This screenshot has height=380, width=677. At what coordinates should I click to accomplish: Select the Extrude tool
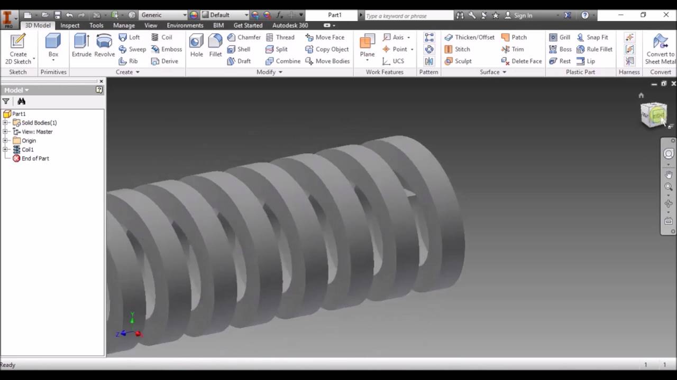tap(81, 45)
